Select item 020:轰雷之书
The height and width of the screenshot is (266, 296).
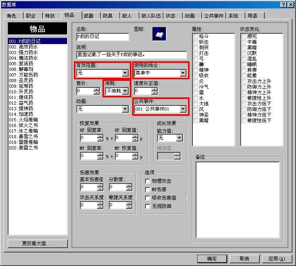(x=38, y=148)
